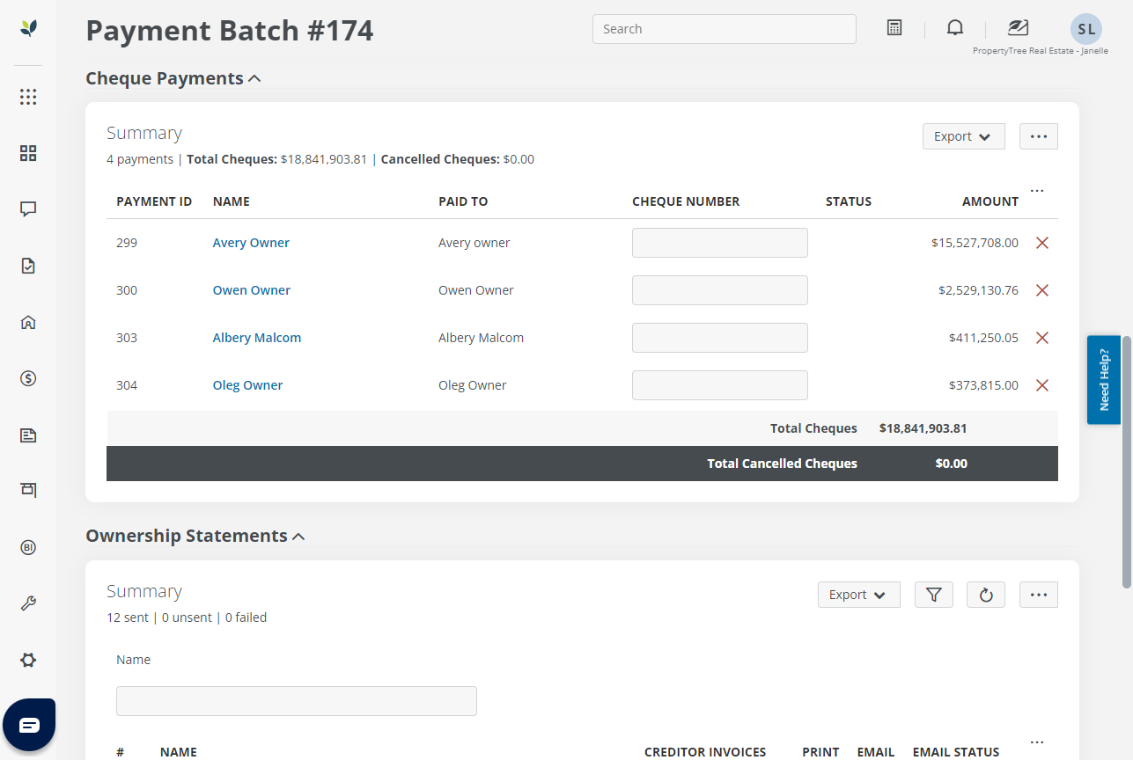Open the Export dropdown for Cheque Payments

(964, 136)
